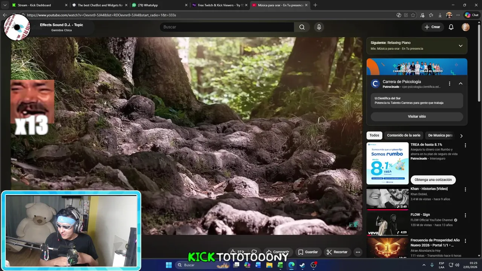Open Carrera de Psicología ad title
The image size is (482, 271).
(402, 82)
